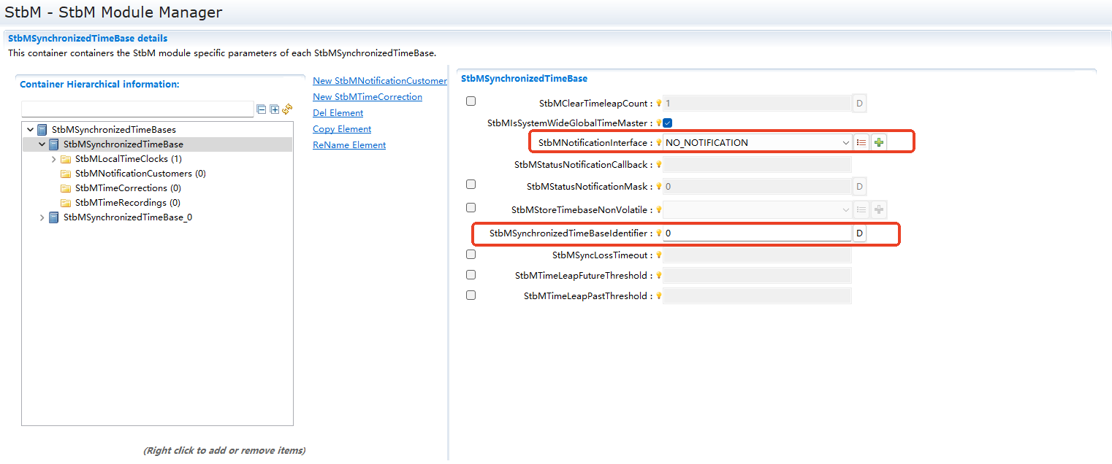The width and height of the screenshot is (1112, 464).
Task: Click the New StbMTimeCorrection link
Action: pos(367,97)
